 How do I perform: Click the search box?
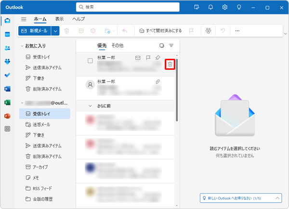tap(128, 7)
